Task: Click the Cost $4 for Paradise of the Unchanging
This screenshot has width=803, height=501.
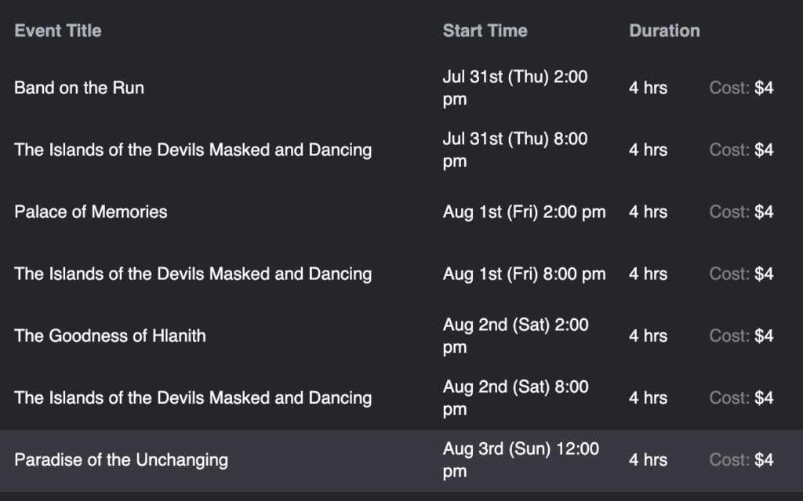Action: pos(741,459)
